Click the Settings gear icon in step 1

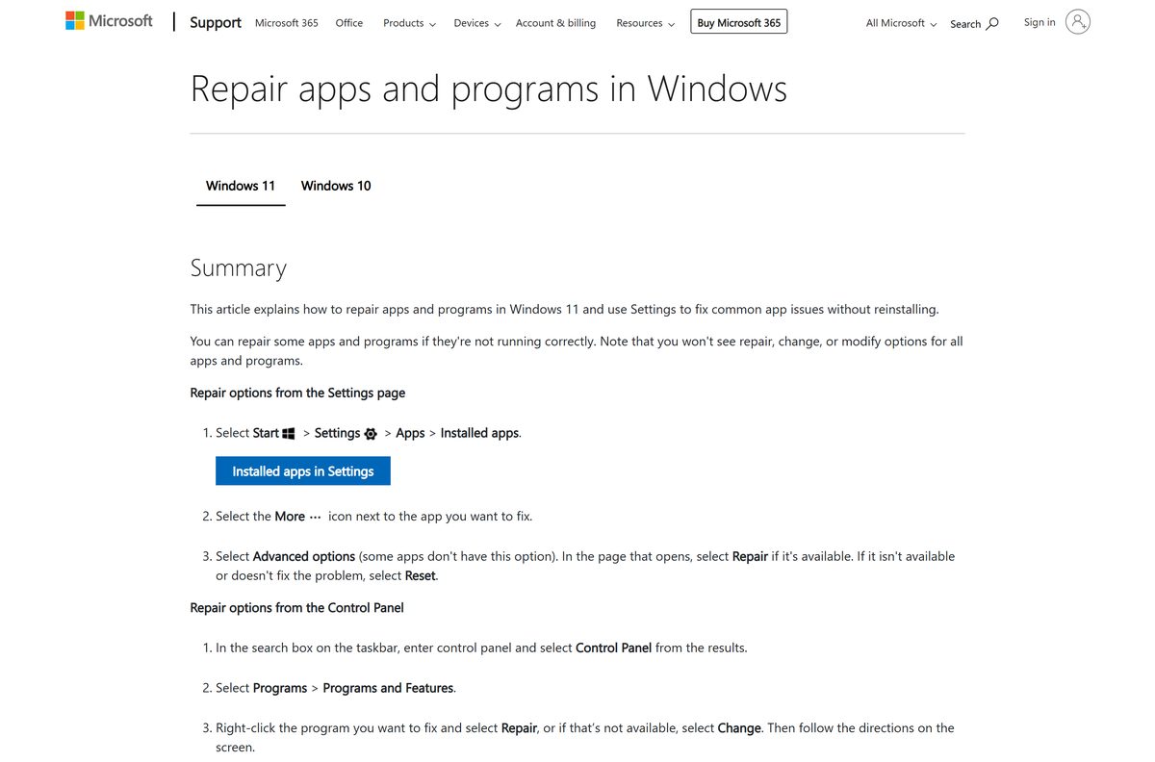(371, 434)
